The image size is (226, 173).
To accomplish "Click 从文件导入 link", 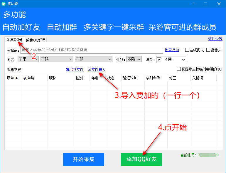I will click(x=97, y=70).
